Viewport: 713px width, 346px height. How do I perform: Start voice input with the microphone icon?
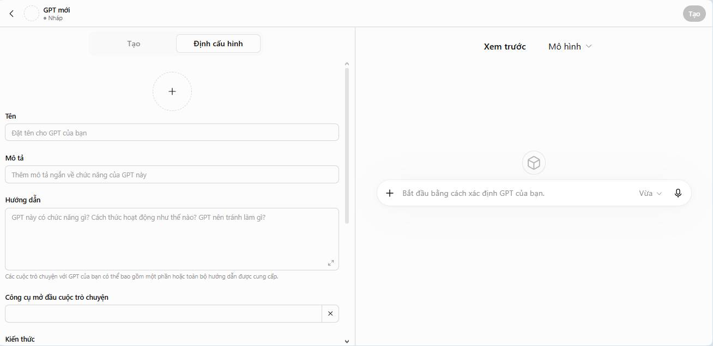coord(678,193)
